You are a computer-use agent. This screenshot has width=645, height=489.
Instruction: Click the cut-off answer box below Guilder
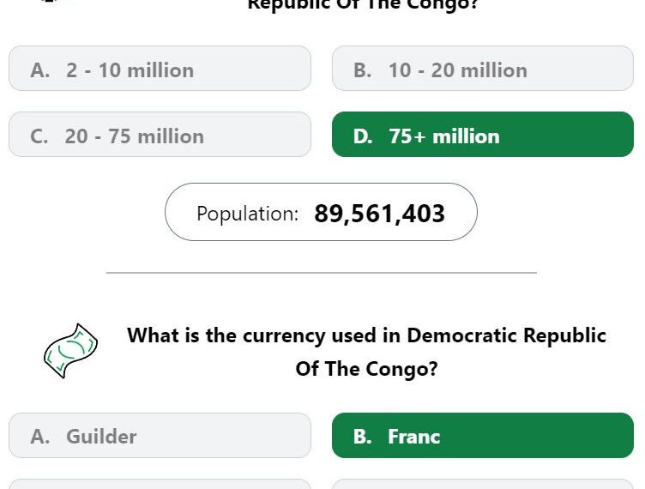(160, 484)
